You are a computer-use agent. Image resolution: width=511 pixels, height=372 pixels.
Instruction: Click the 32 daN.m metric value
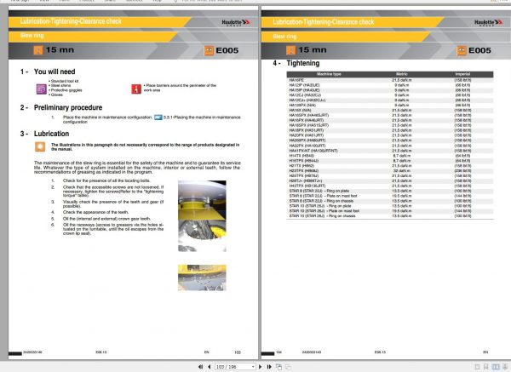401,171
